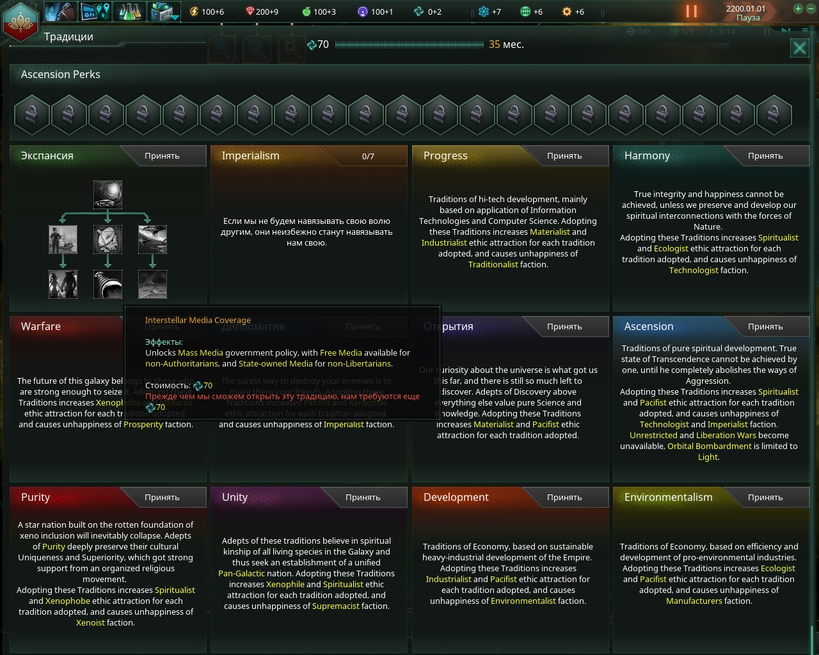The image size is (819, 655).
Task: Select the standing figure overlooking city tradition
Action: tap(63, 239)
